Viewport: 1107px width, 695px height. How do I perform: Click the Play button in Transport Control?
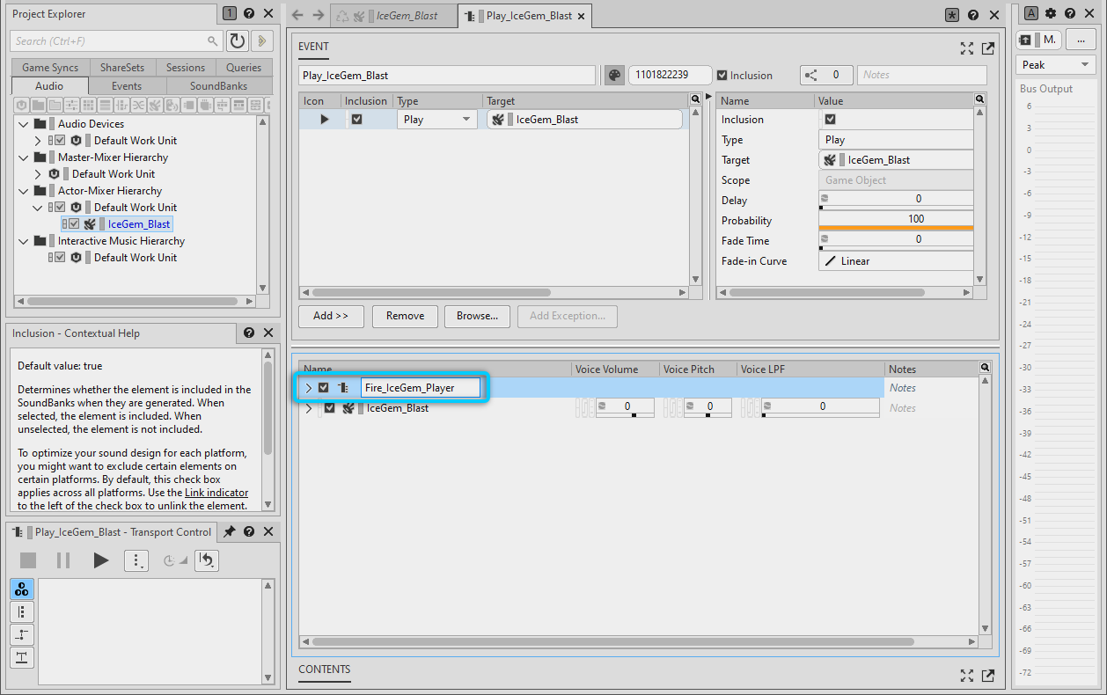pos(100,560)
